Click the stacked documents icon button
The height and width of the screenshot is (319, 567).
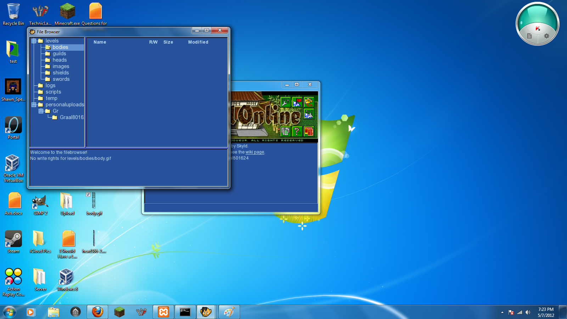[285, 131]
